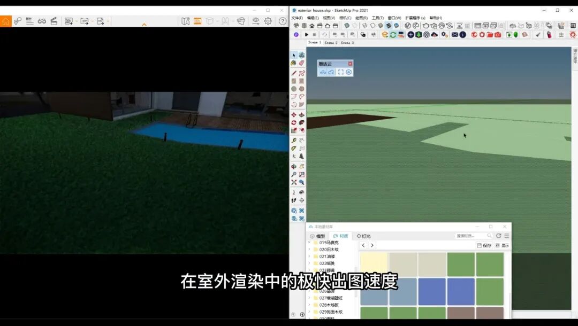This screenshot has width=578, height=326.
Task: Select the Walk footprints tool
Action: click(x=294, y=200)
